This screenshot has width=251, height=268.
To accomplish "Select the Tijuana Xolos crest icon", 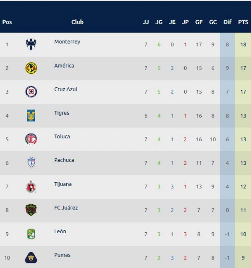I will (x=31, y=187).
